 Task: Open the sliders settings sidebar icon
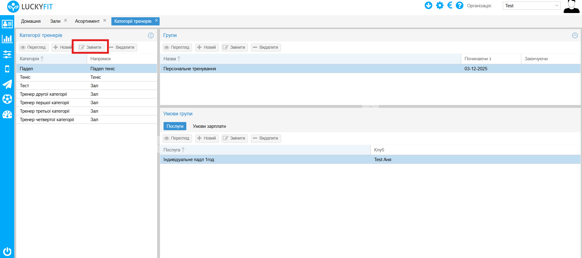7,55
